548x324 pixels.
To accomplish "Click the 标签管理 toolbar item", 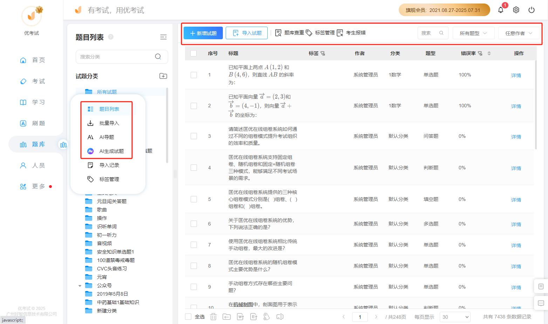I will (x=320, y=33).
